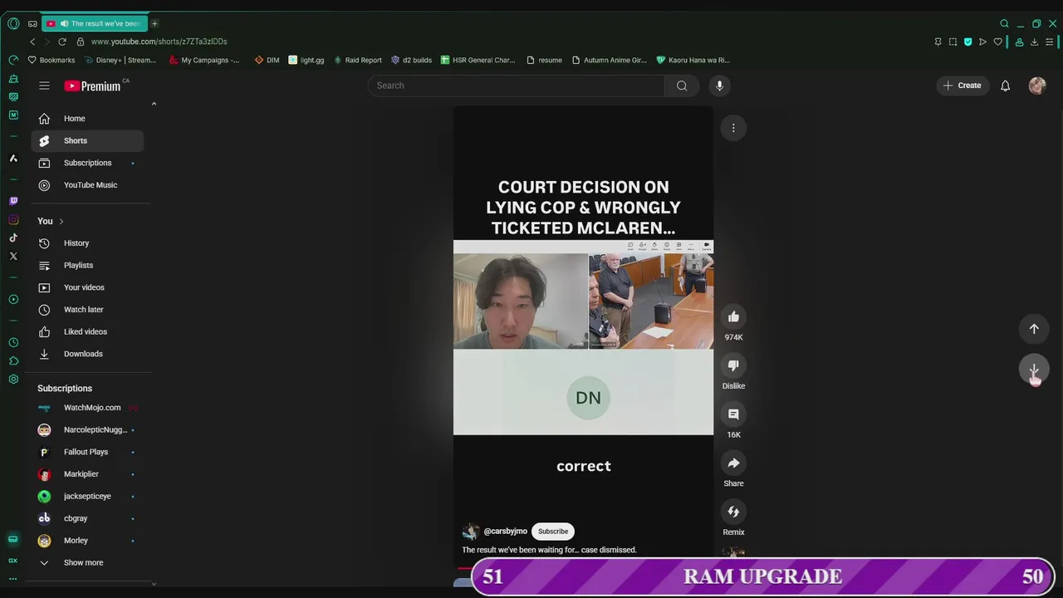
Task: Open TikTok in the Opera sidebar
Action: (13, 238)
